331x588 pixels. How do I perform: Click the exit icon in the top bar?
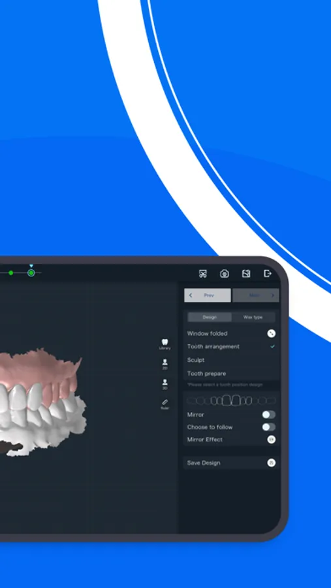[x=268, y=273]
